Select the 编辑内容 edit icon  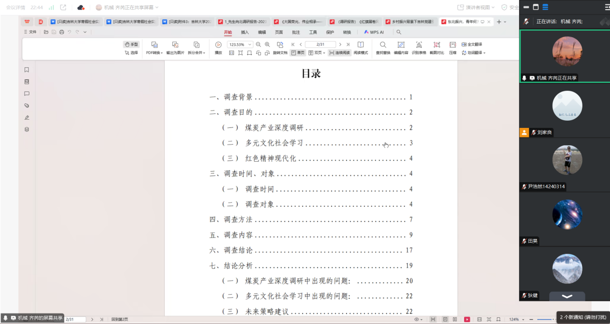[x=401, y=45]
